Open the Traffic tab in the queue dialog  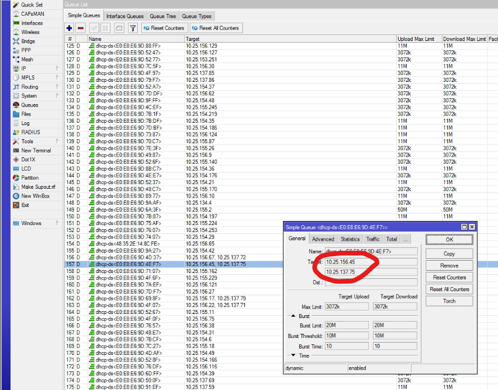tap(373, 239)
